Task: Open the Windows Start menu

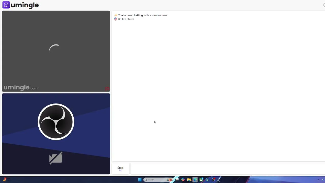Action: (x=140, y=180)
